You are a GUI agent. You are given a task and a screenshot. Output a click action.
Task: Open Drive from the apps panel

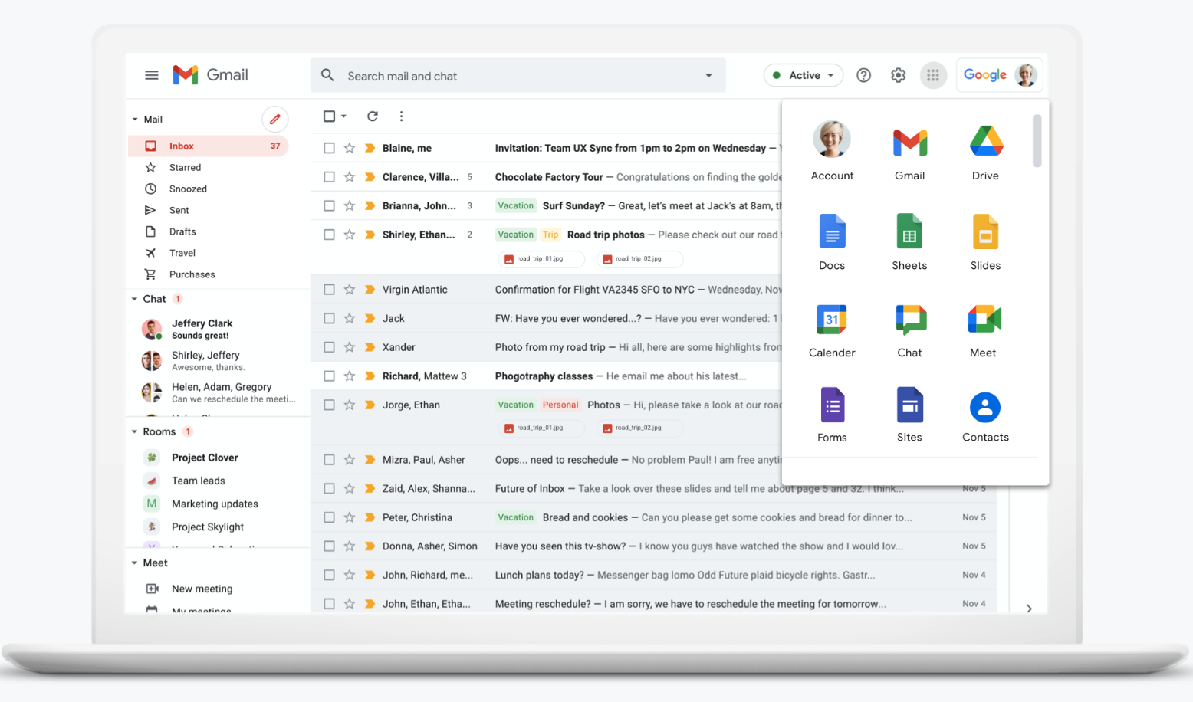[x=985, y=153]
